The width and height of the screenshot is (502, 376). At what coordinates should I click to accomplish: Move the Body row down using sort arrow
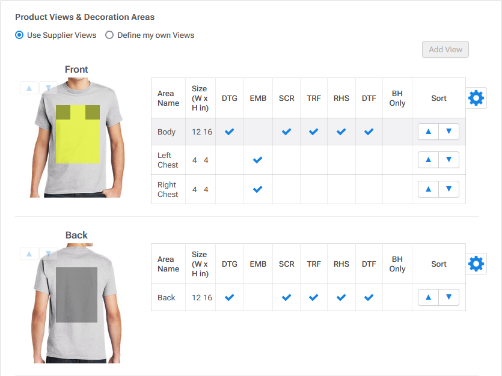click(x=448, y=131)
